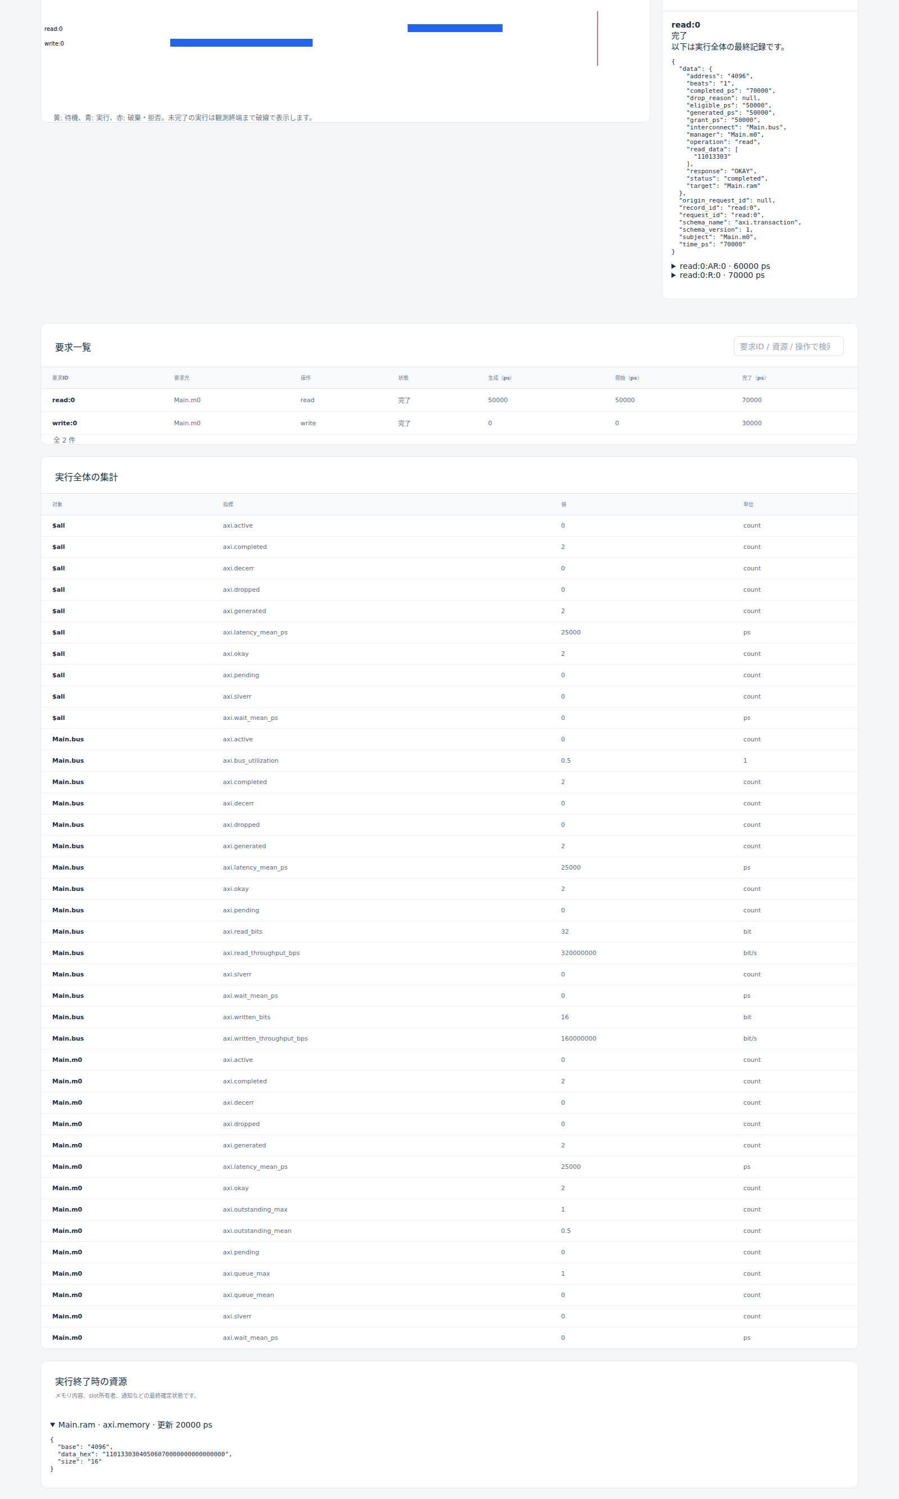
Task: Sort by the 完了 (ps) column header
Action: (753, 378)
